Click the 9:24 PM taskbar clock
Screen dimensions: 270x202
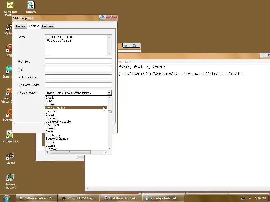coord(260,198)
